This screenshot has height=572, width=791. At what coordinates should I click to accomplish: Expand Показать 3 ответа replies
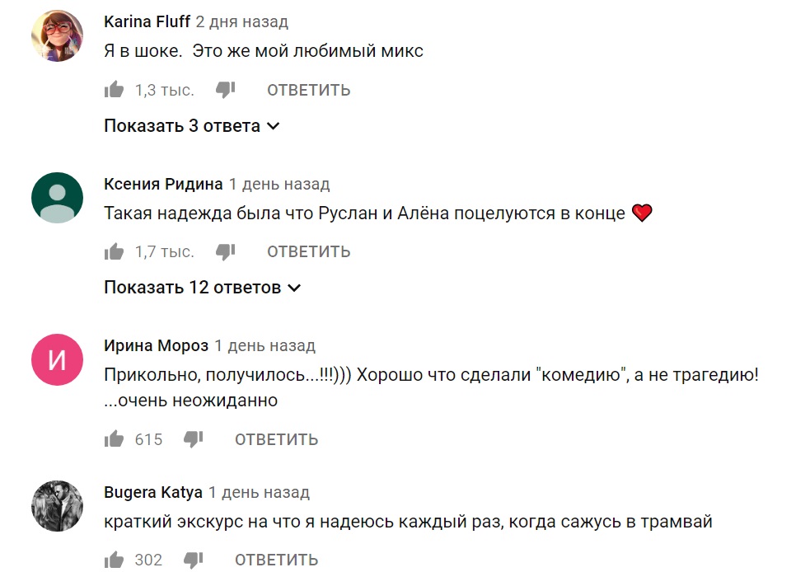[192, 125]
